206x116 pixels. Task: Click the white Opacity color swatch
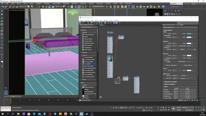189,70
